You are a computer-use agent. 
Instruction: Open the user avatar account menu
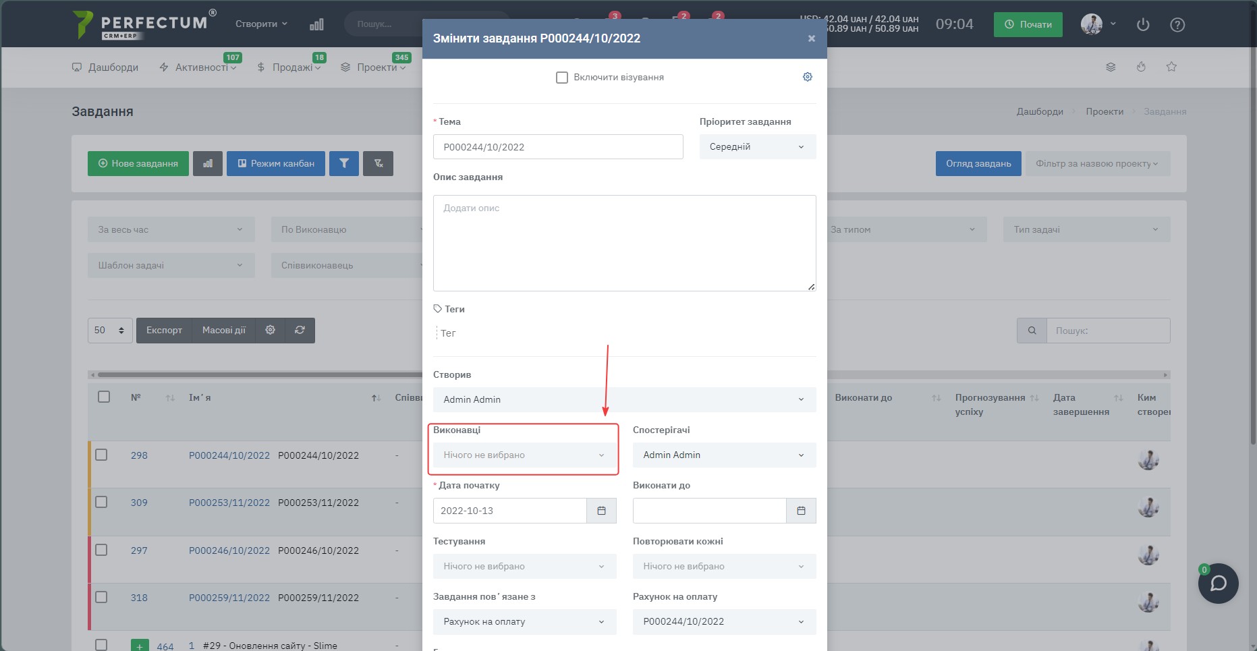[x=1098, y=24]
